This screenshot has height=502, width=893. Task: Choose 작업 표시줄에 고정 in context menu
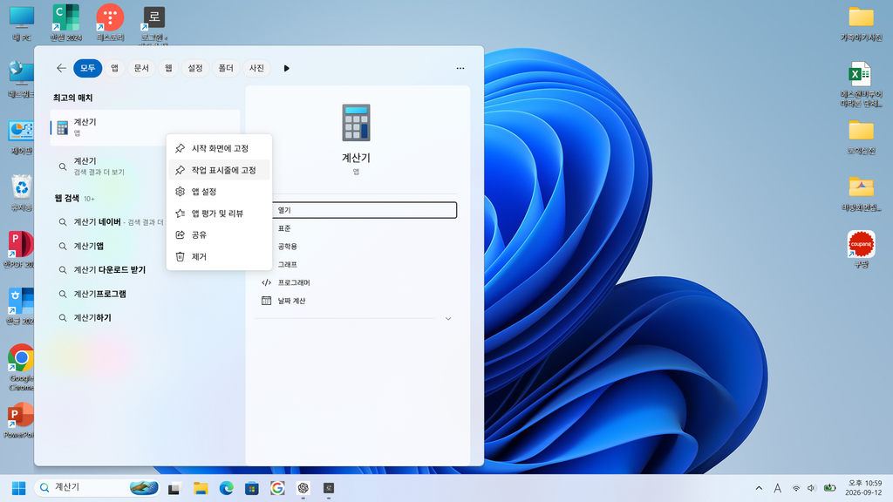pos(219,170)
